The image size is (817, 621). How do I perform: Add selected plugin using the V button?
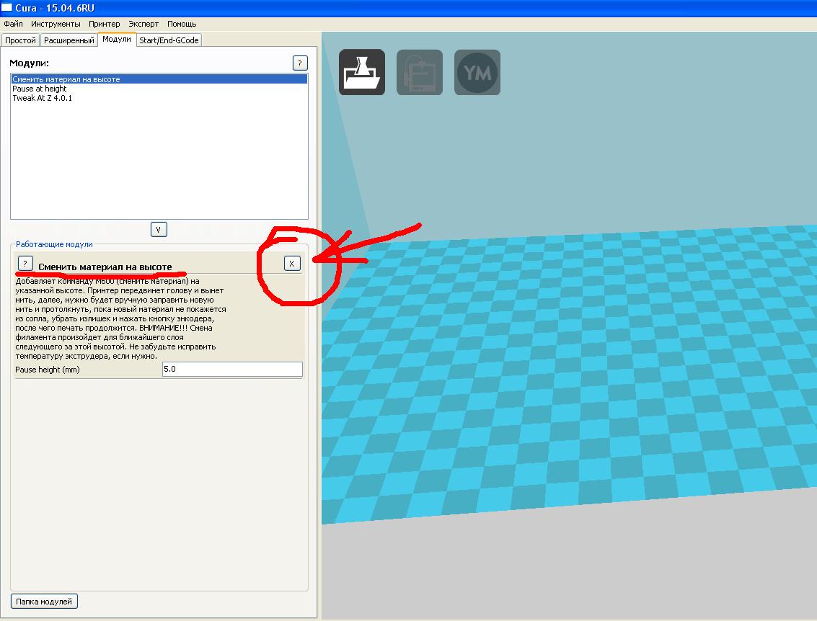pyautogui.click(x=159, y=230)
